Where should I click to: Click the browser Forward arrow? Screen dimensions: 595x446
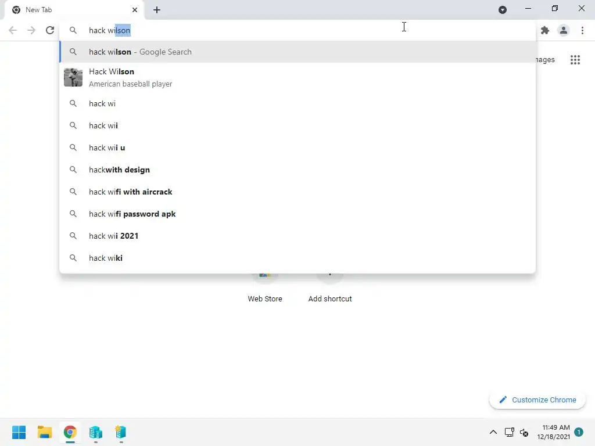31,30
